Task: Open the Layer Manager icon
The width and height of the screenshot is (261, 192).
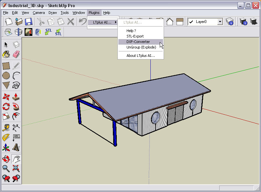Action: (230, 22)
